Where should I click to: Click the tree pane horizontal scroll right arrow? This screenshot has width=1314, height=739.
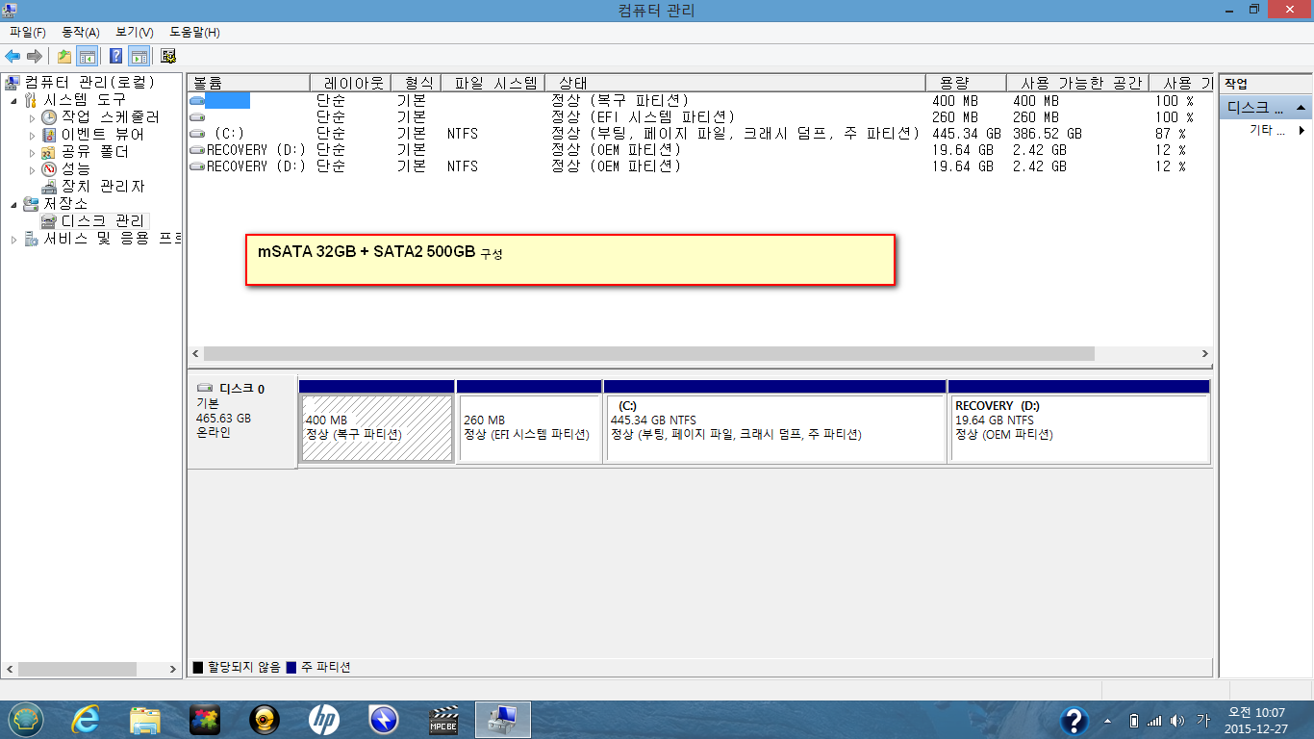tap(173, 669)
